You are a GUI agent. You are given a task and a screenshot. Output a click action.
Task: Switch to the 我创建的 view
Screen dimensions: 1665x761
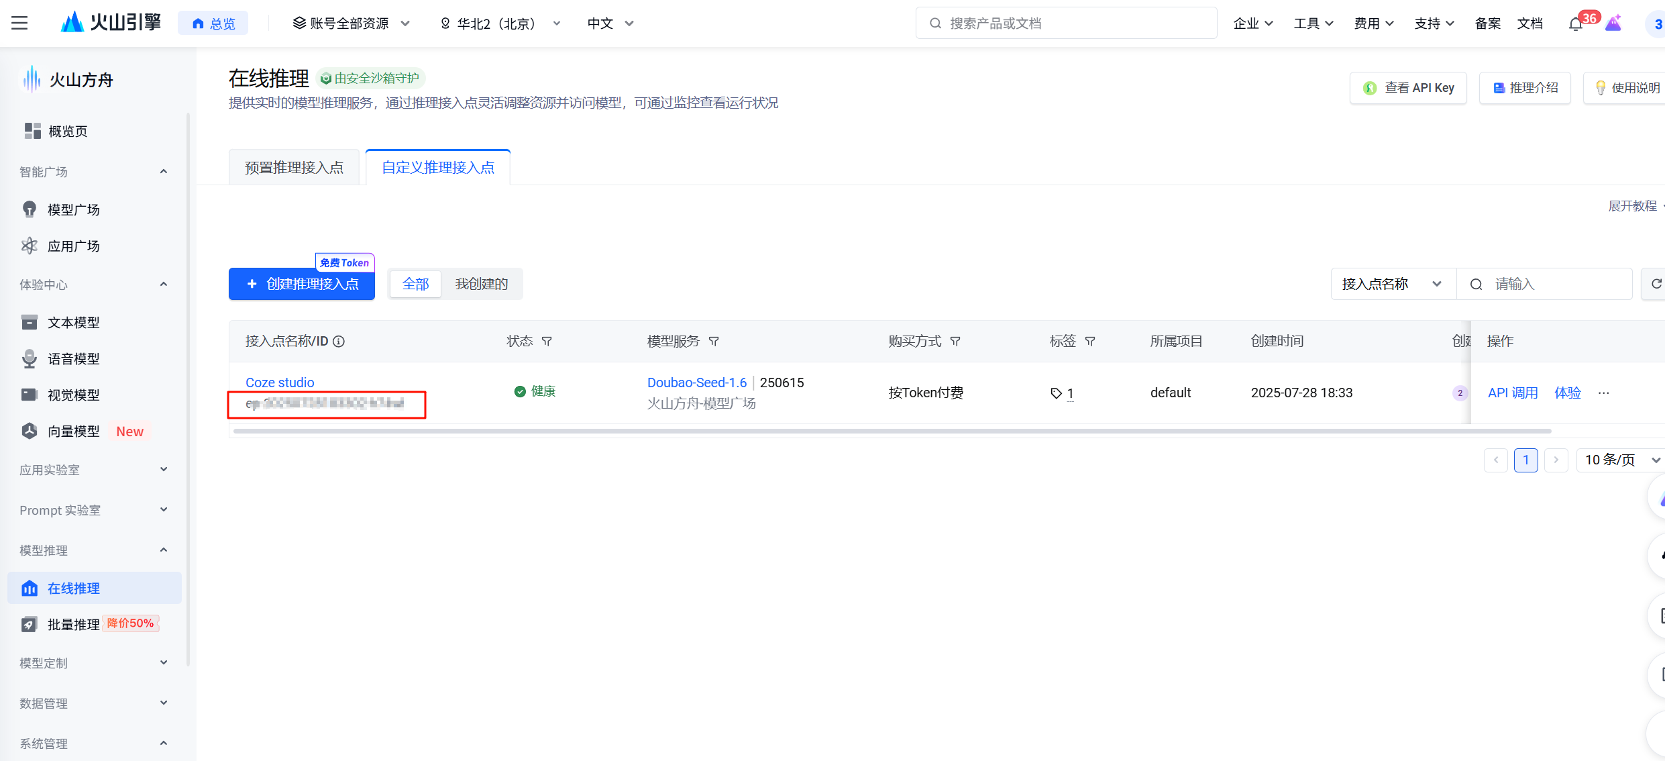481,283
